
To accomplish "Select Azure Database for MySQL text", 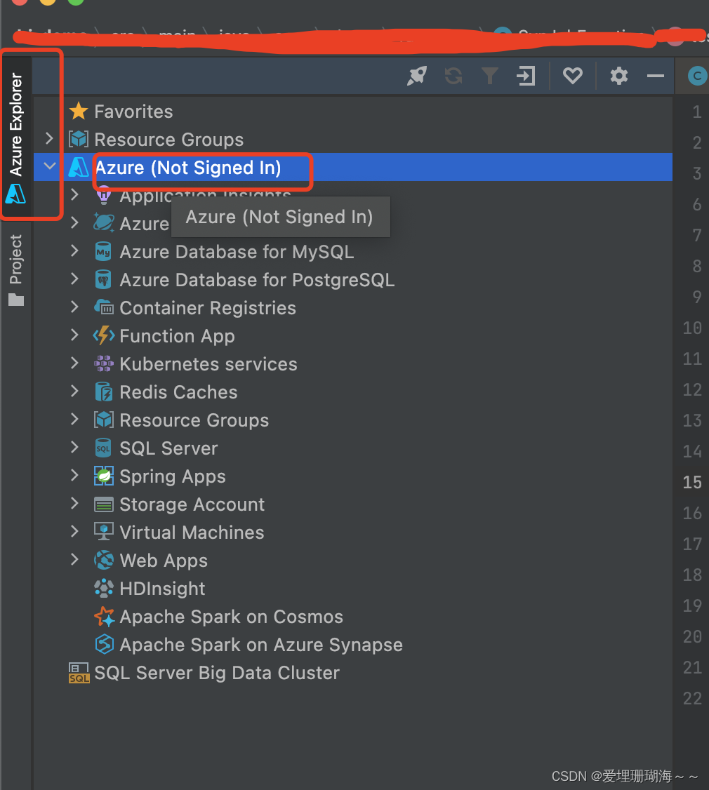I will pyautogui.click(x=237, y=252).
